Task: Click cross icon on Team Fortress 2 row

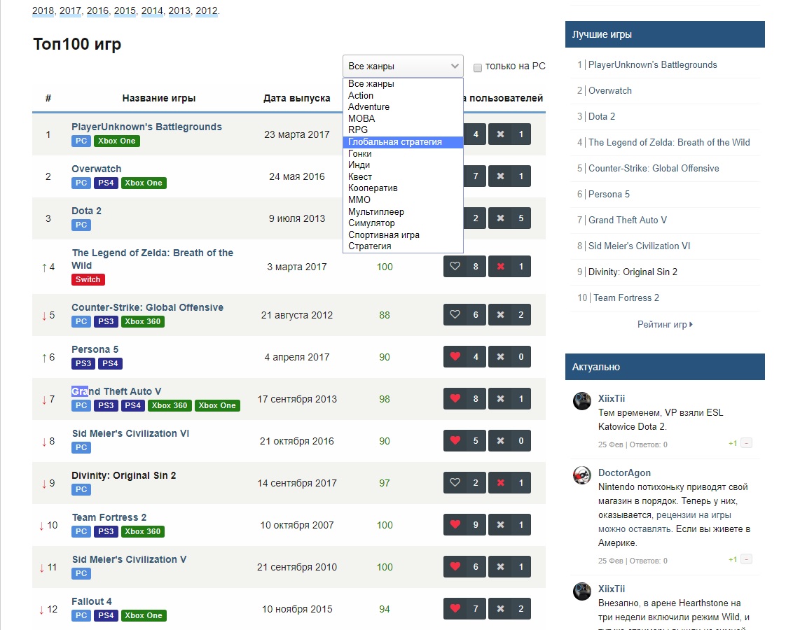Action: (500, 525)
